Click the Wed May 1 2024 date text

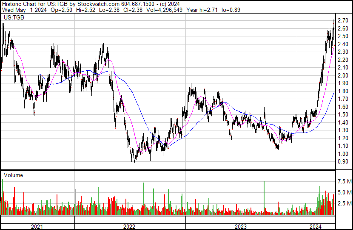[x=24, y=10]
